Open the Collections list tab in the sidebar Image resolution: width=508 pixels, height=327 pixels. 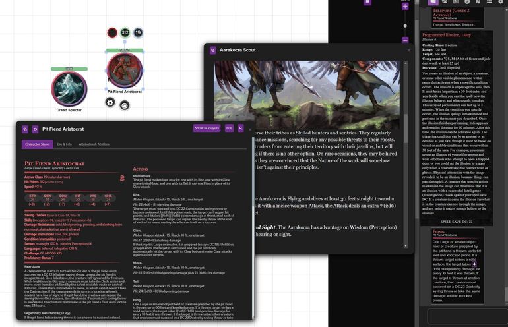click(490, 1)
